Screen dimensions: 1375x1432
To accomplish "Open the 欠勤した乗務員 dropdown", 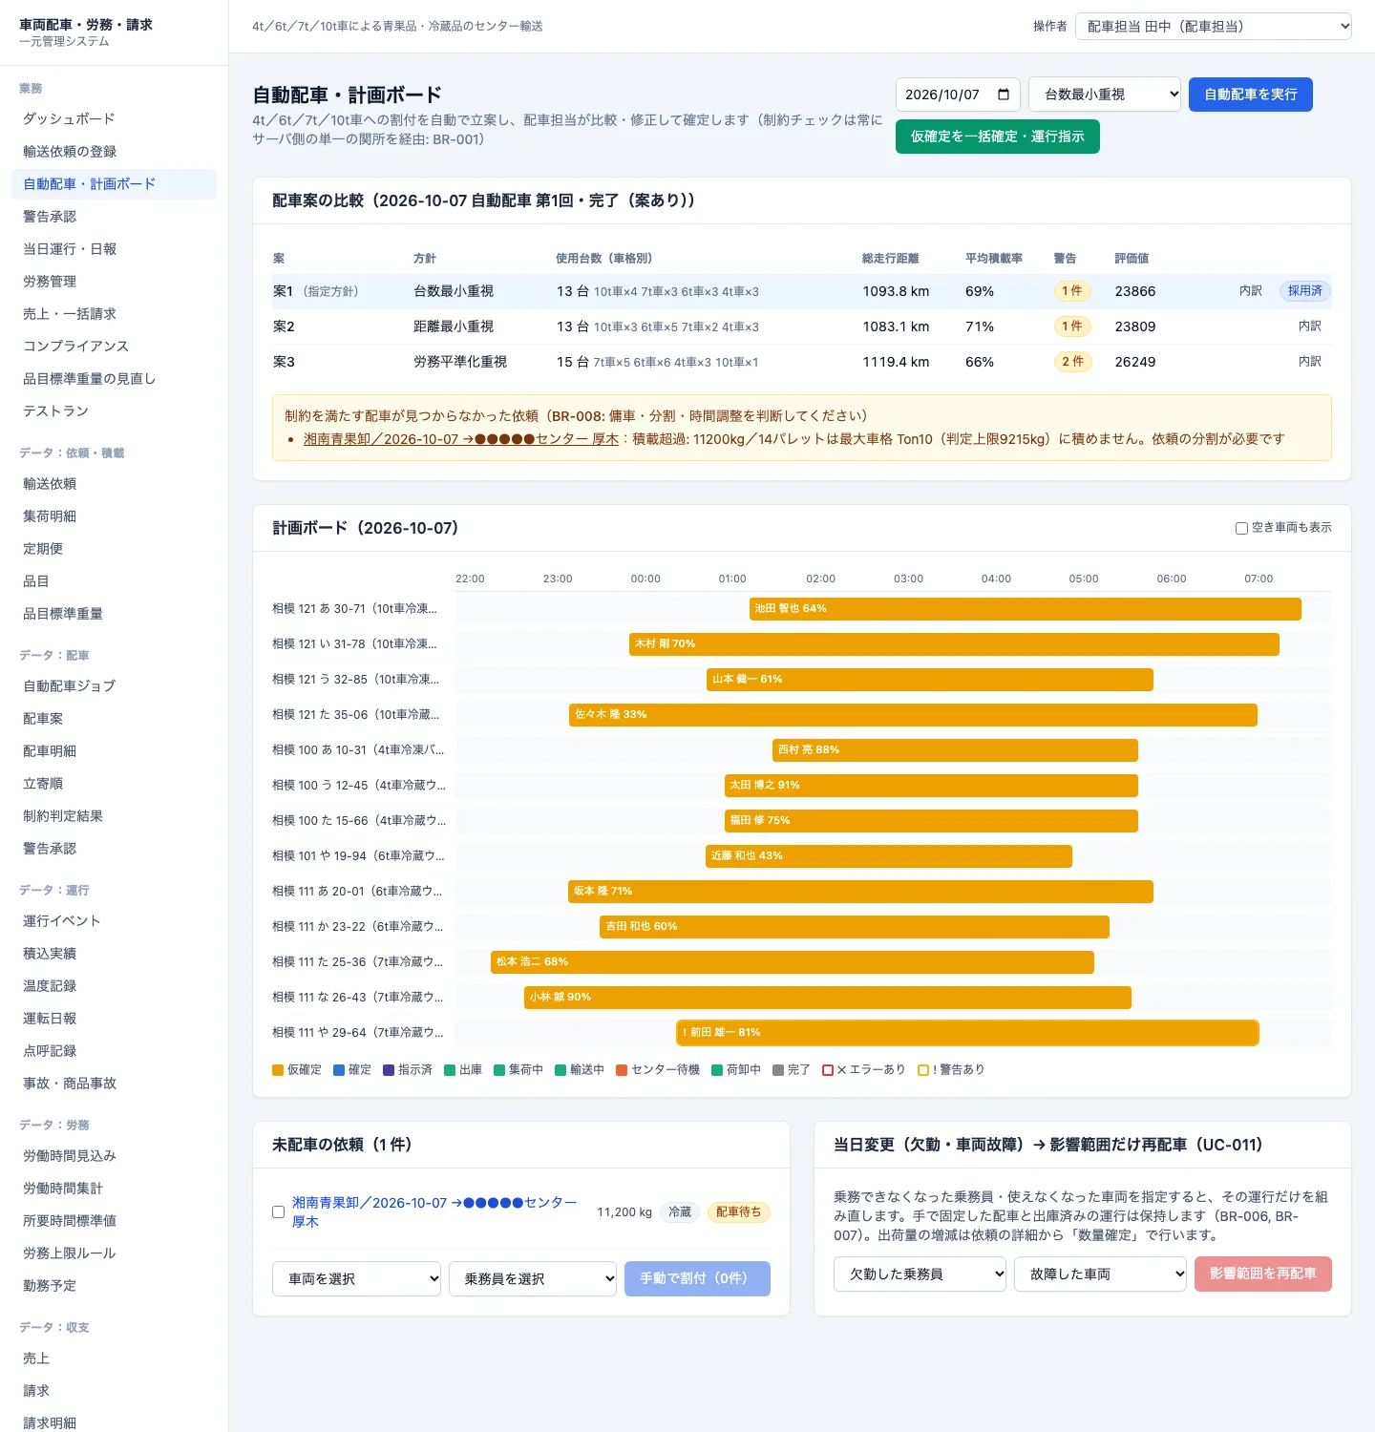I will pos(920,1274).
